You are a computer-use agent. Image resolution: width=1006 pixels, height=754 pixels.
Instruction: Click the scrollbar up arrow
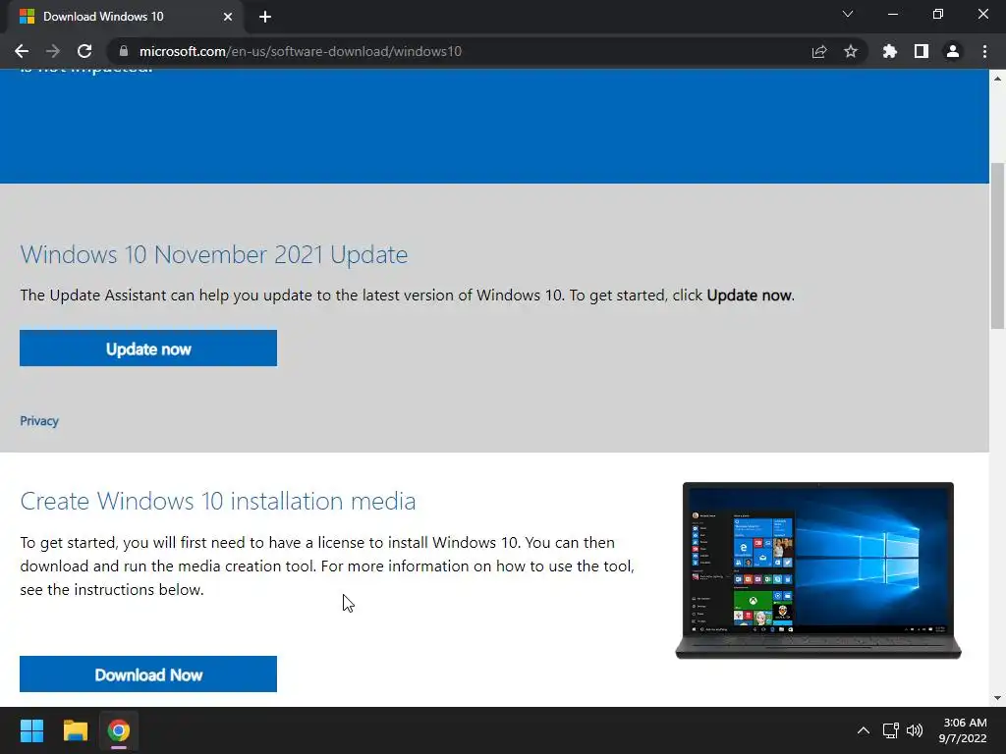point(997,79)
